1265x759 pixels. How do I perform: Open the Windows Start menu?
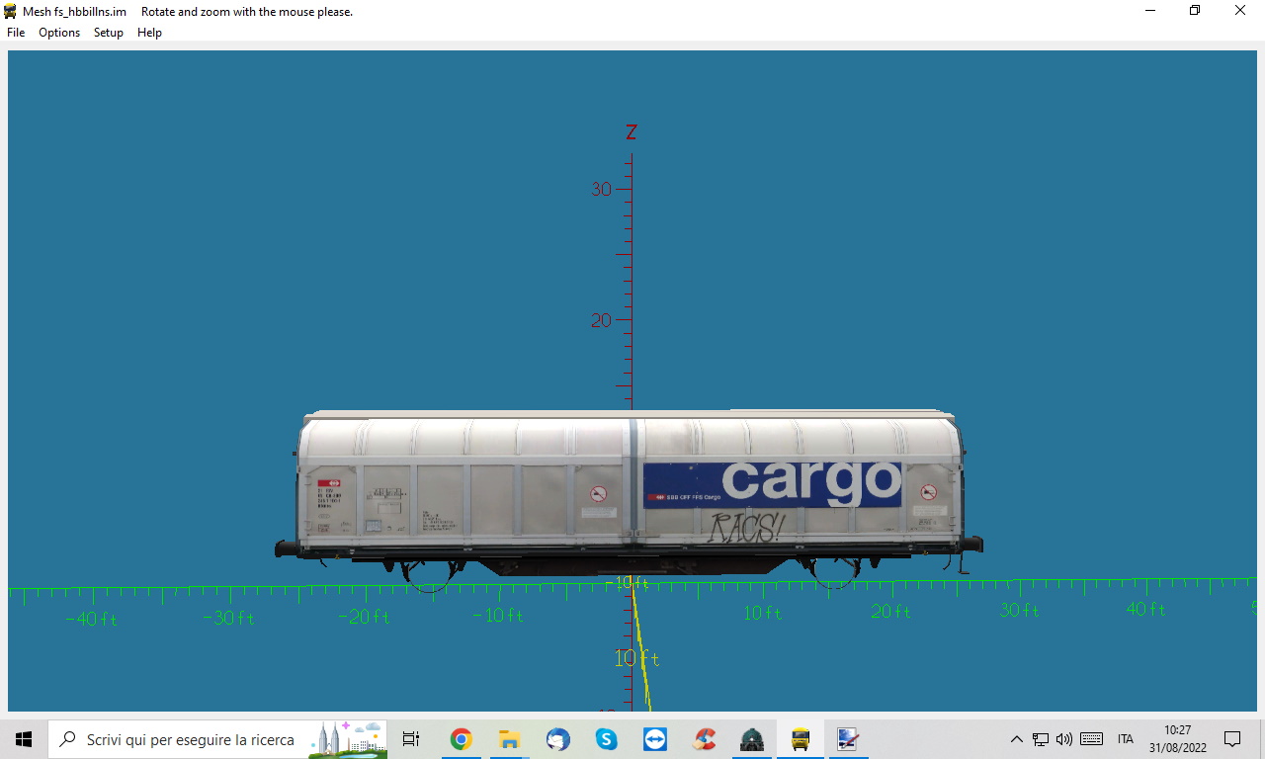[24, 739]
